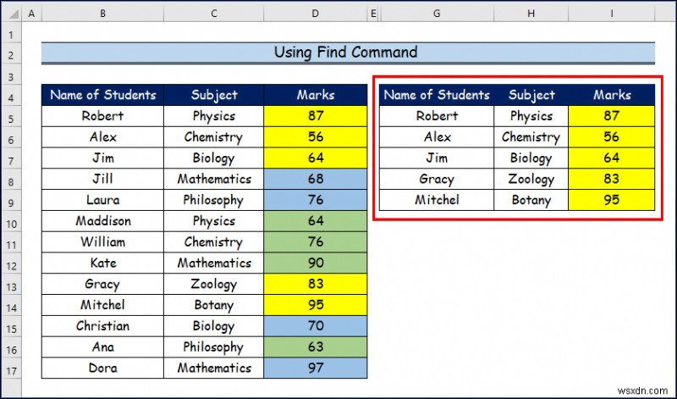Screen dimensions: 677x399
Task: Click the "Marks" header in right table
Action: (x=612, y=95)
